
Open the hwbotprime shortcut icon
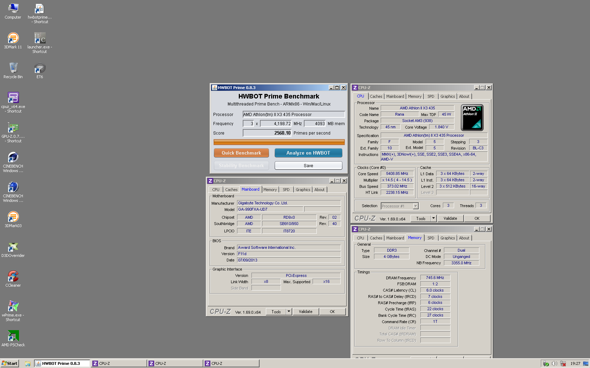click(40, 13)
